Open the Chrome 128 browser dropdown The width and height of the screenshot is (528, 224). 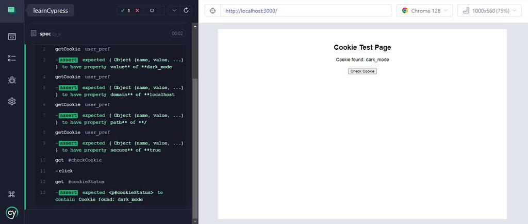click(425, 11)
